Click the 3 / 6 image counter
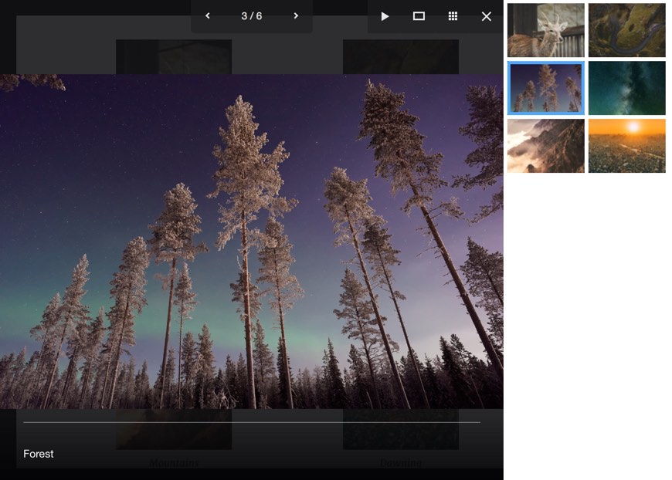 [252, 16]
